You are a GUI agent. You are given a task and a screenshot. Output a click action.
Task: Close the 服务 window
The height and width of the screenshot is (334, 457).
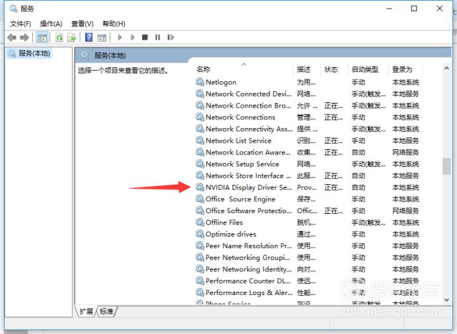pos(440,9)
